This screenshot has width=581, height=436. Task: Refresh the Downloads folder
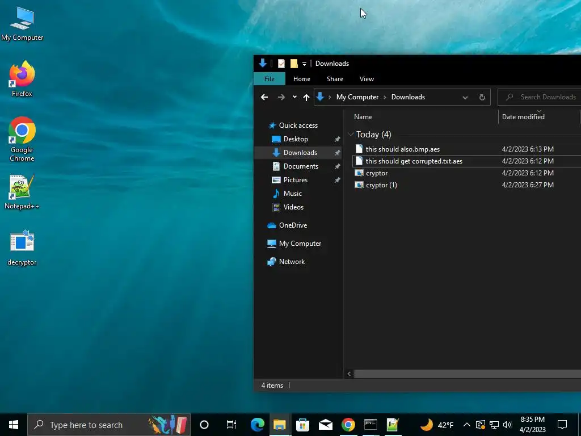[482, 98]
